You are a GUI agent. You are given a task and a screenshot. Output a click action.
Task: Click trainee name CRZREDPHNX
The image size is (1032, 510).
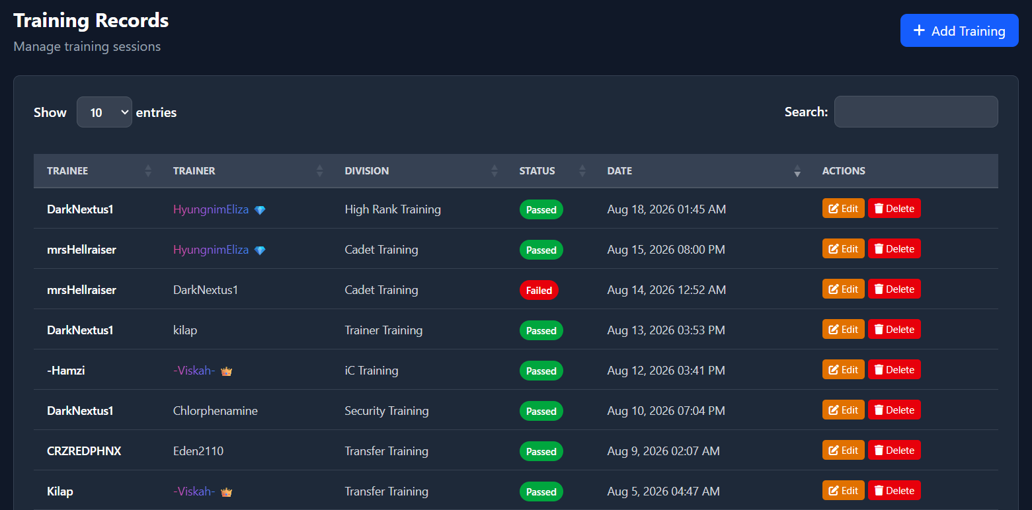pos(84,451)
